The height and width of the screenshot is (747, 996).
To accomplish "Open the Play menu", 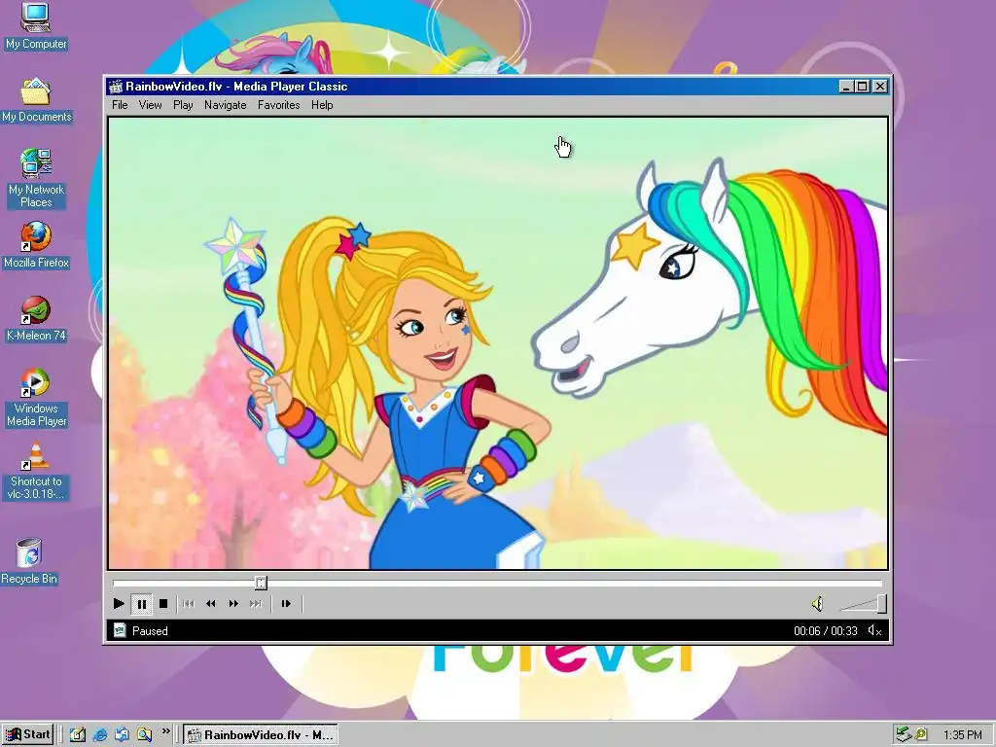I will pyautogui.click(x=183, y=105).
